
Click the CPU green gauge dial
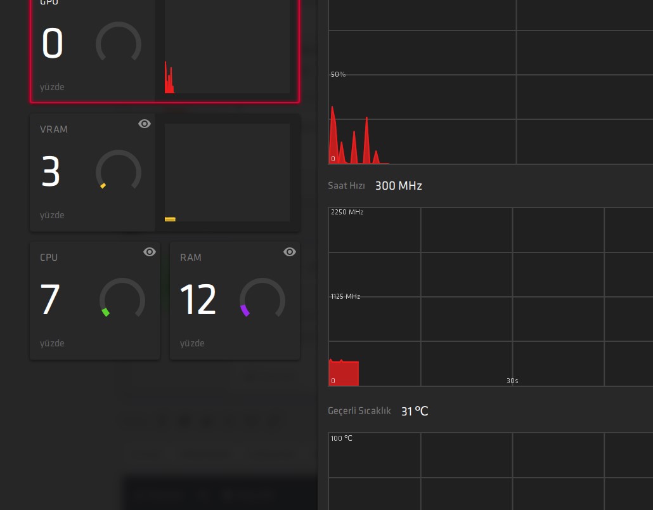[x=122, y=298]
